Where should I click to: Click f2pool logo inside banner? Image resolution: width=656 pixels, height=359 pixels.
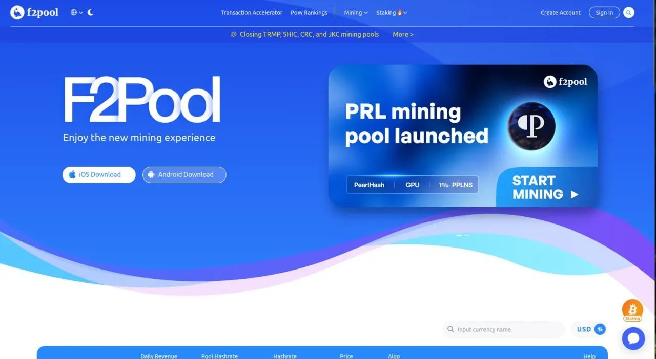tap(565, 82)
